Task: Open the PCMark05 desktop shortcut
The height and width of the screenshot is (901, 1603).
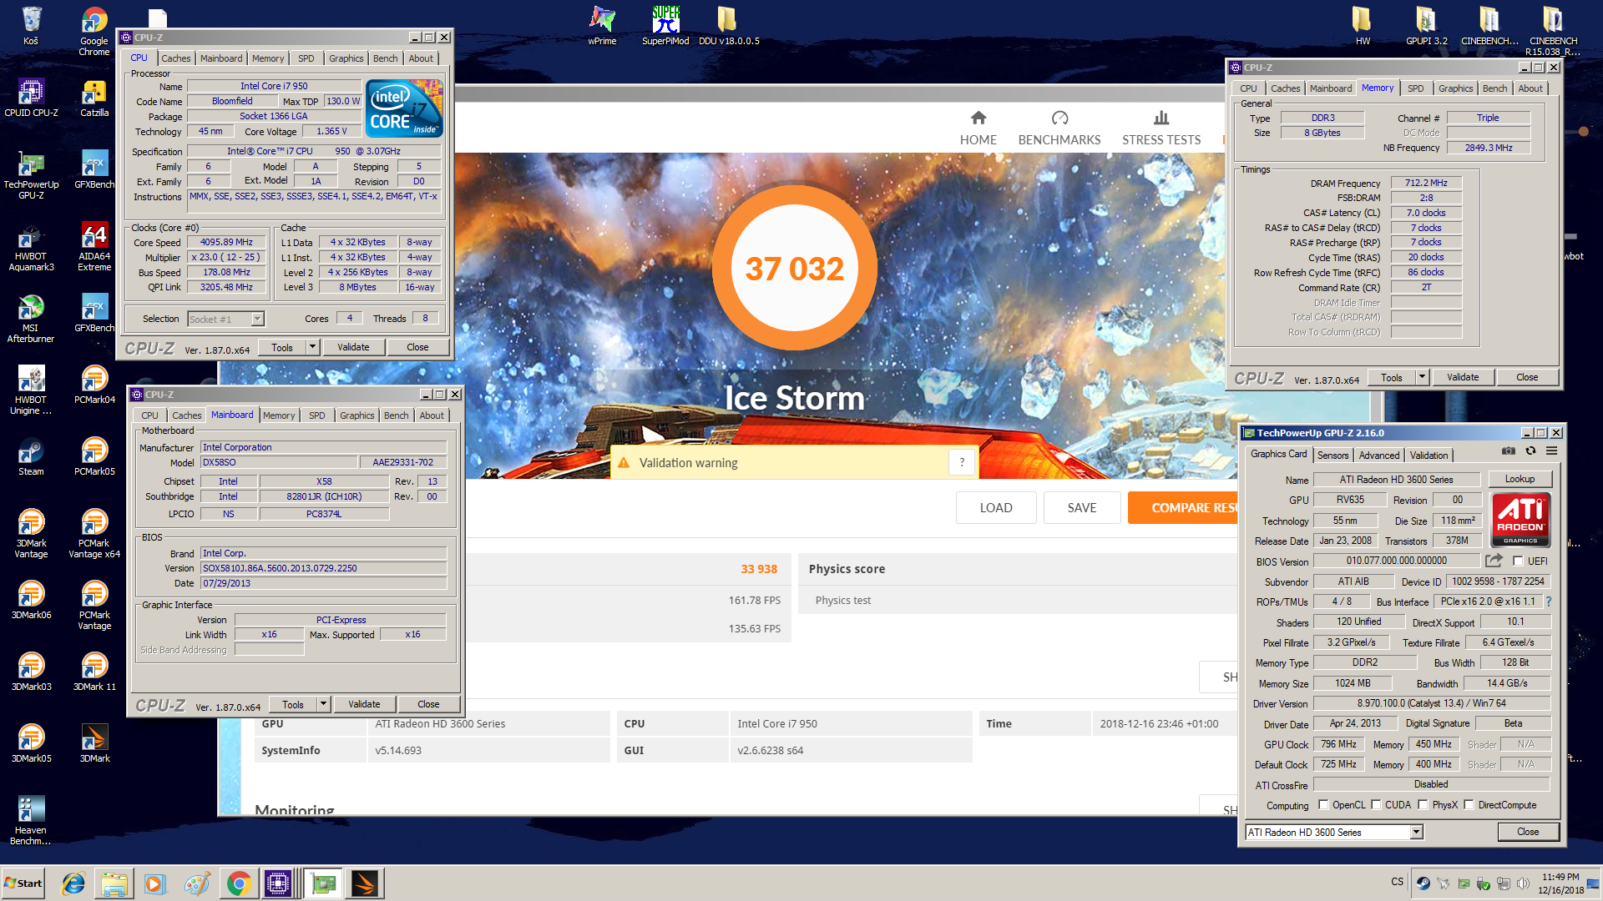Action: 94,456
